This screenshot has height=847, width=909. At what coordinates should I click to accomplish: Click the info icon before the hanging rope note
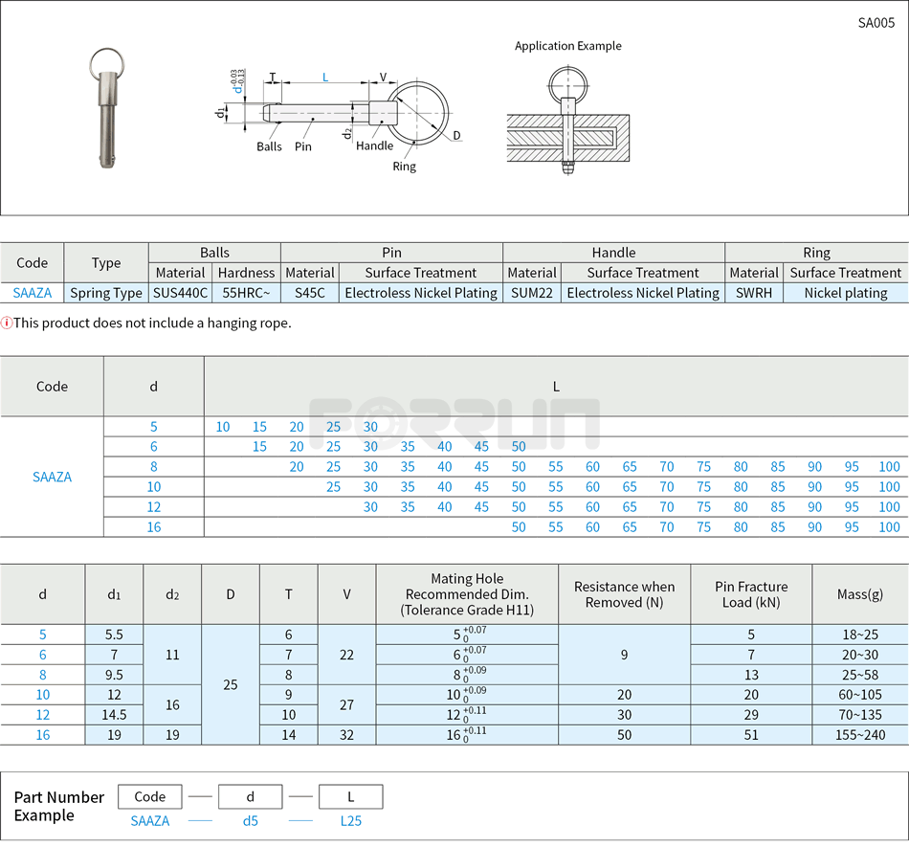pos(10,322)
